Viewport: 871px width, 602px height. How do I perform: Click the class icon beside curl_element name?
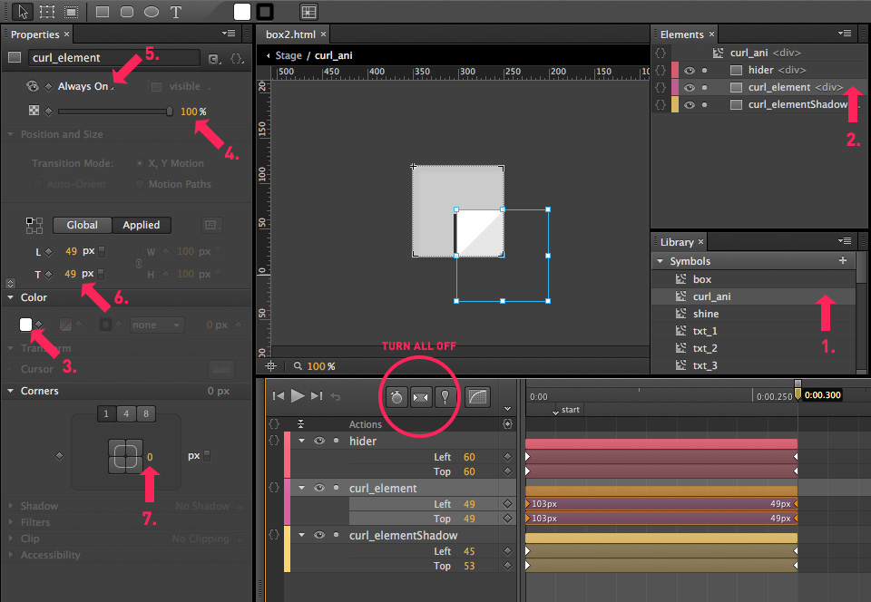click(x=214, y=58)
